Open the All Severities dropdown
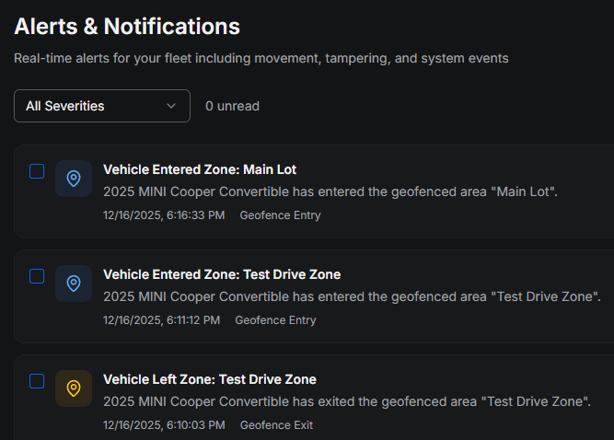This screenshot has width=614, height=440. tap(101, 106)
